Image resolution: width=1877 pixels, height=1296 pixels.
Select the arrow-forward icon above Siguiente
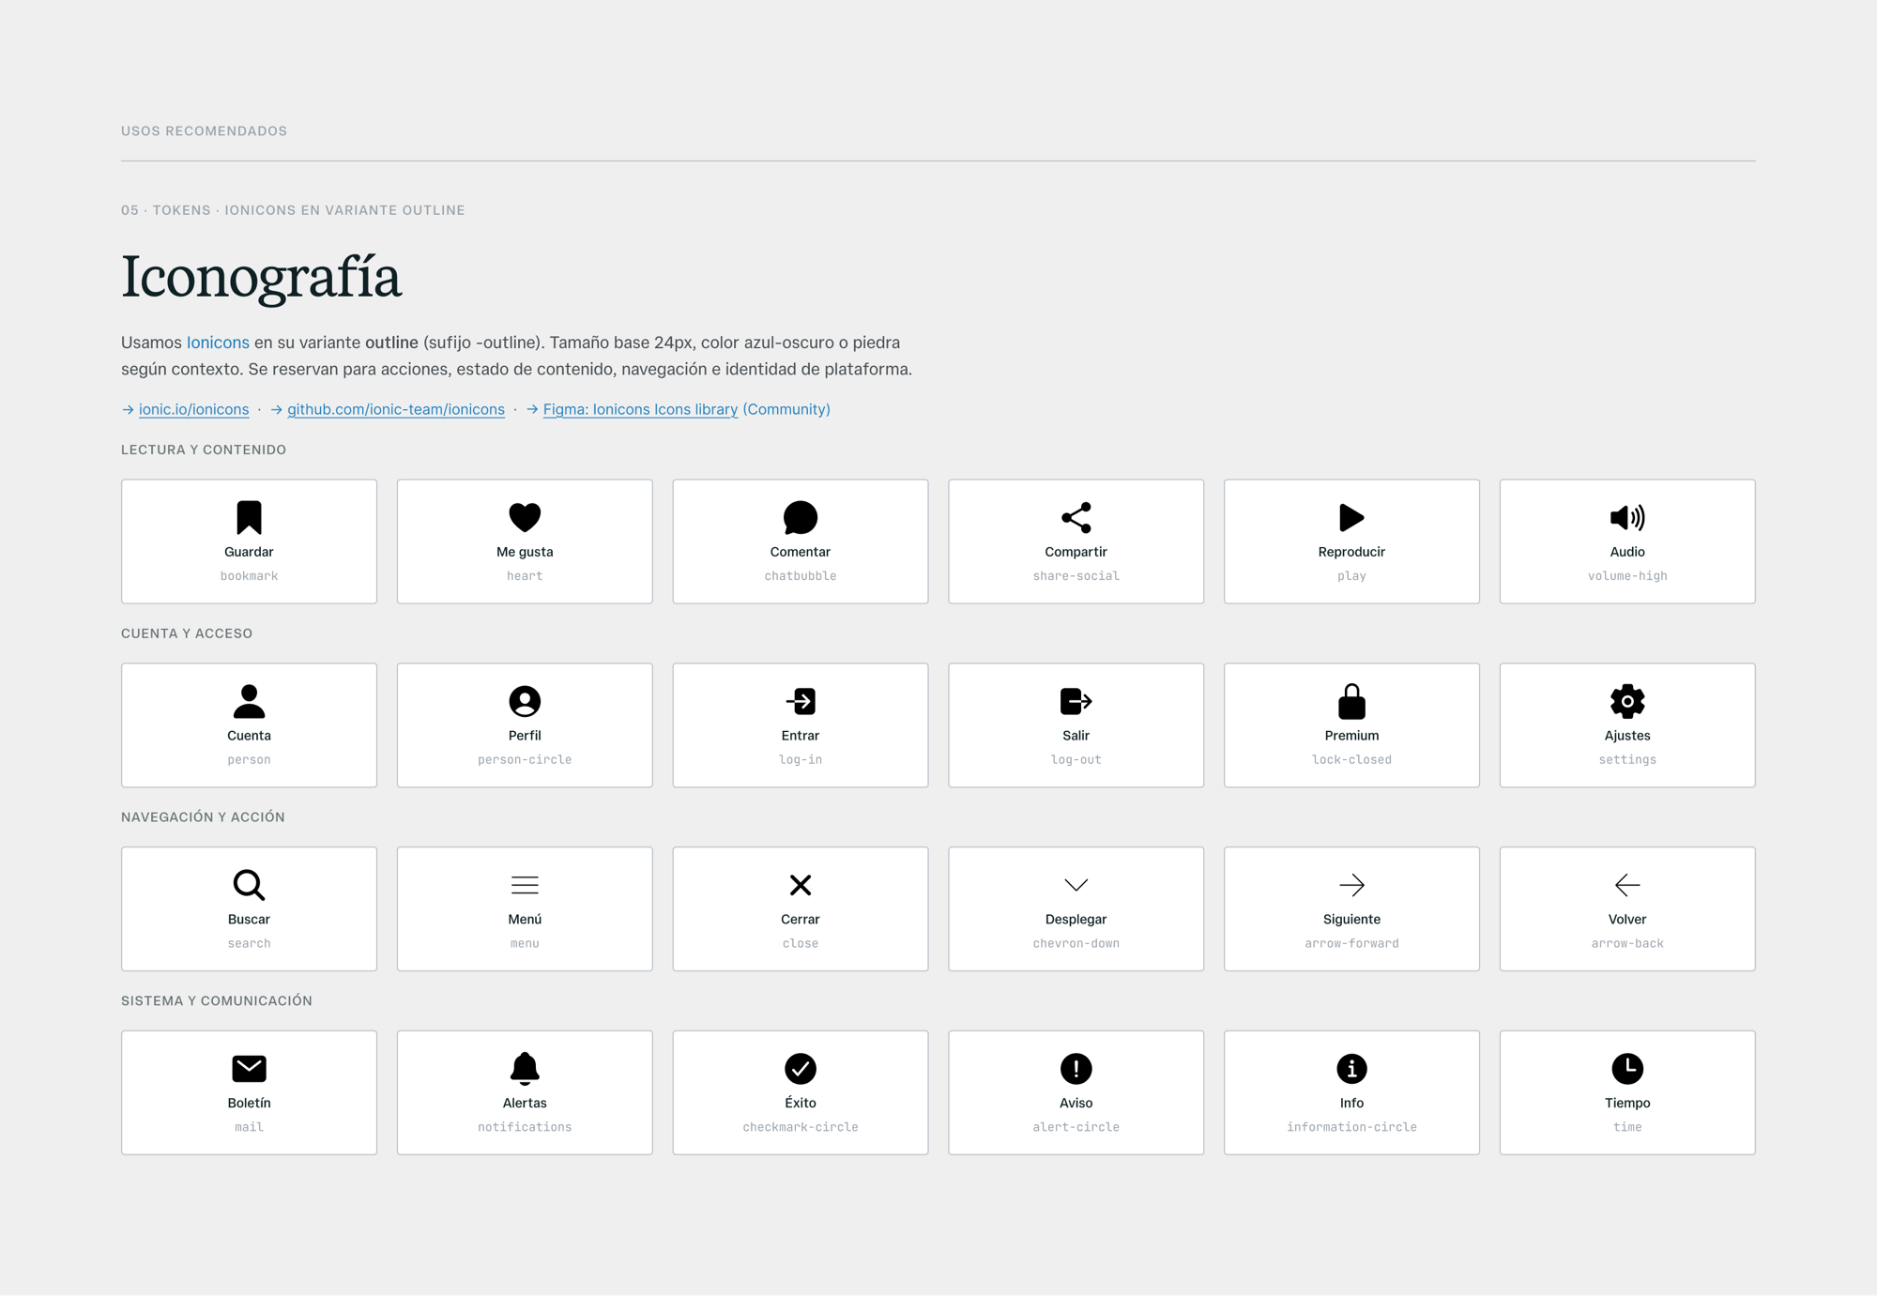click(x=1351, y=885)
